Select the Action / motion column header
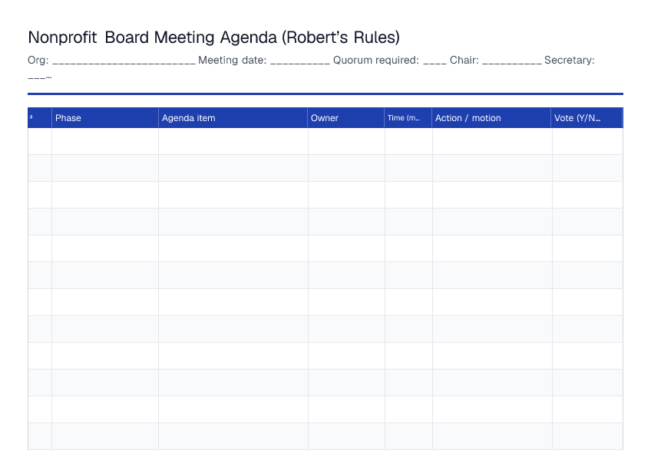Screen dimensions: 651x460 pyautogui.click(x=491, y=118)
